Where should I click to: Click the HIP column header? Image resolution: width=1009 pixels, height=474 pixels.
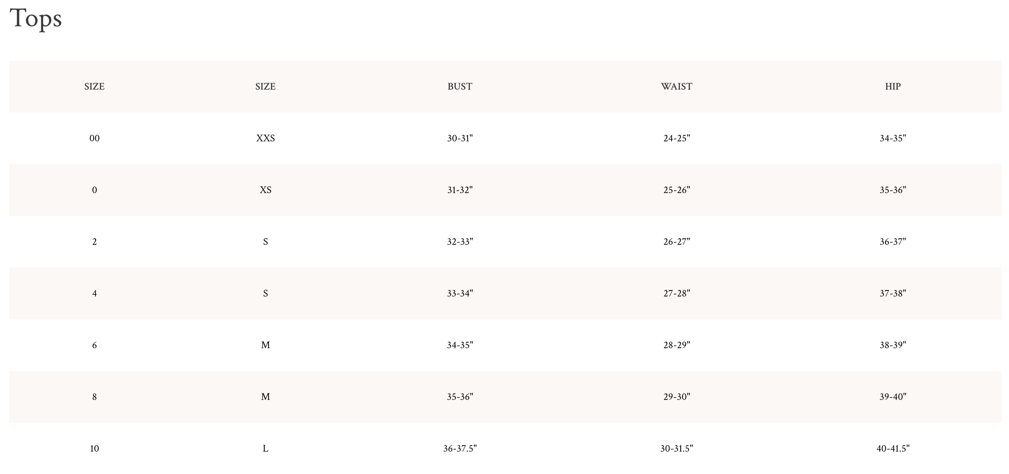[893, 87]
